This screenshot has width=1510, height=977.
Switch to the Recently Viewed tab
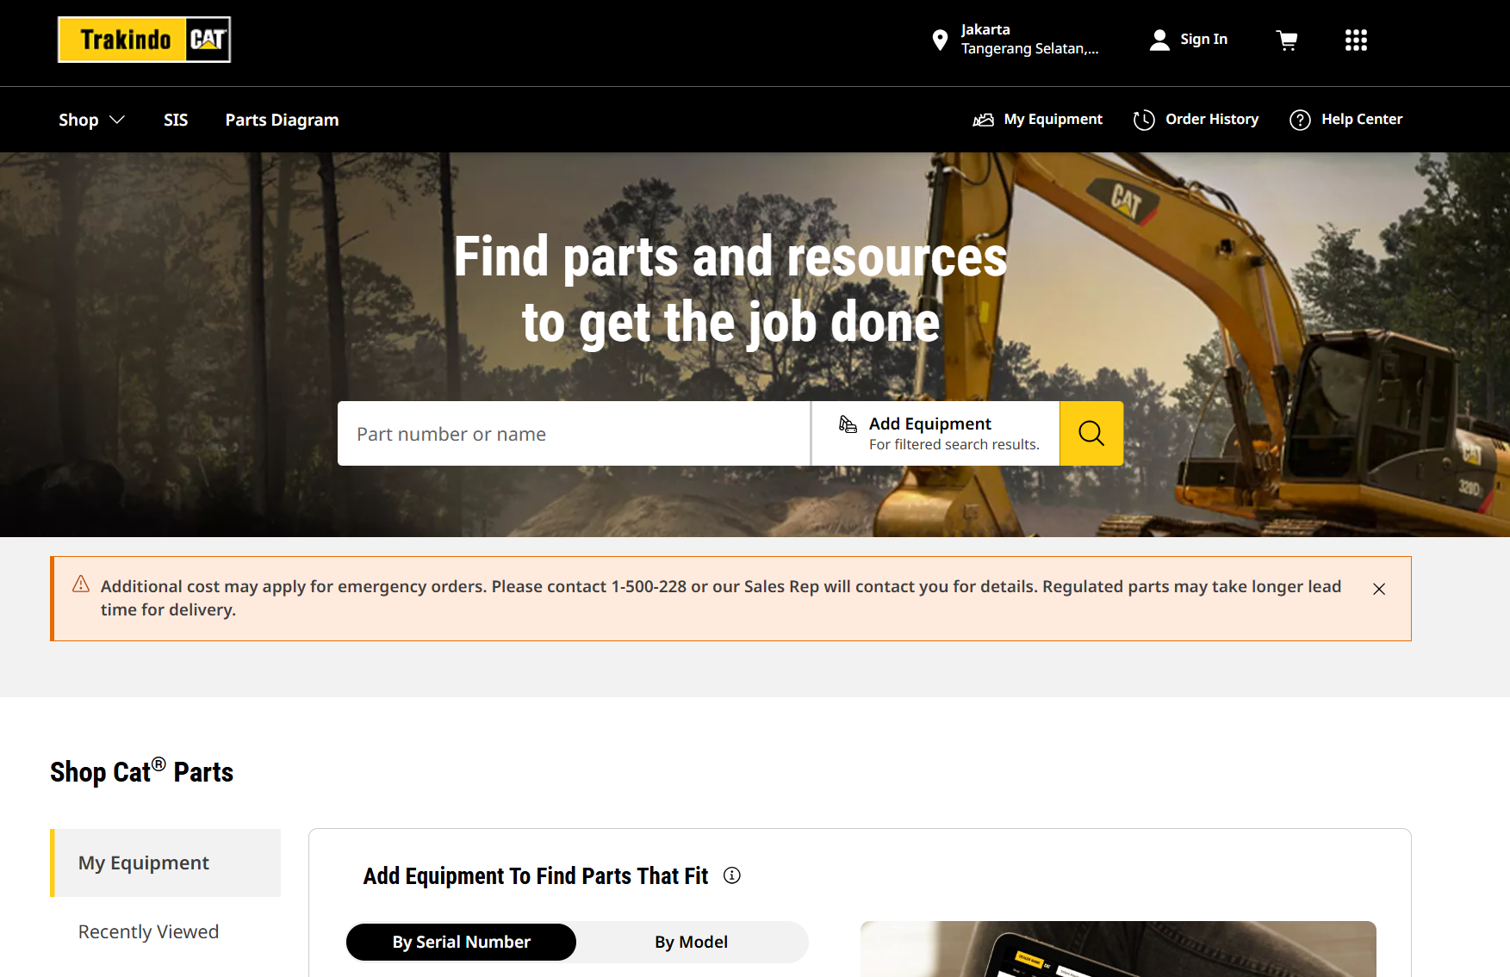coord(148,931)
